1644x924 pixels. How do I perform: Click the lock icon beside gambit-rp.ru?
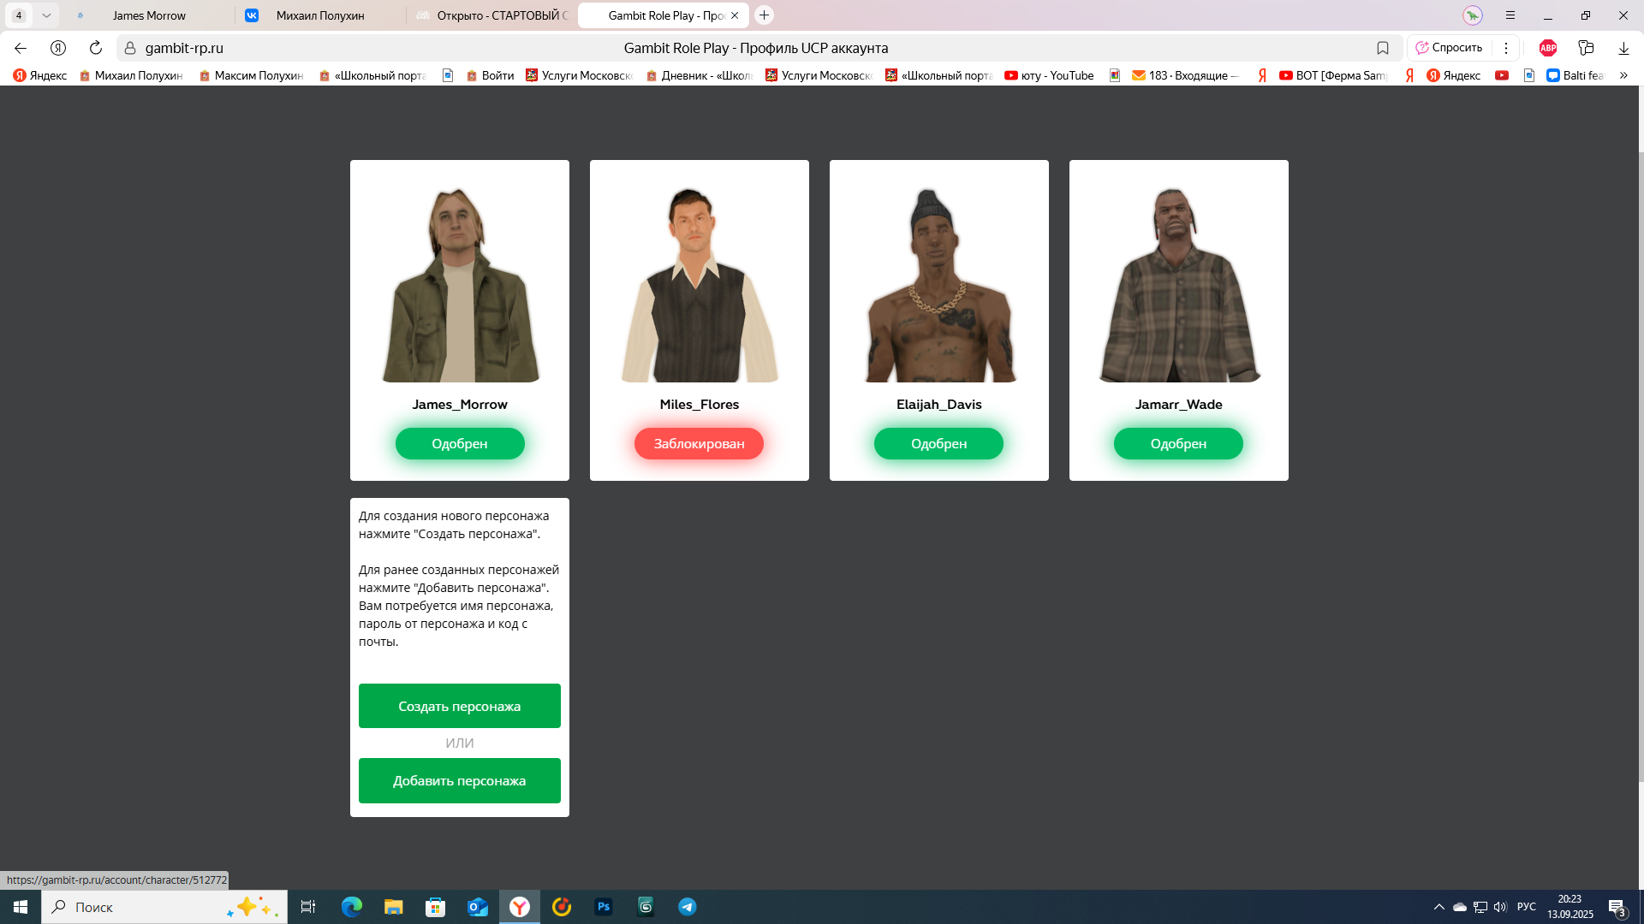coord(130,48)
